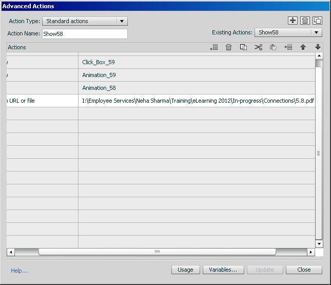331x285 pixels.
Task: Click the vertical scrollbar thumb
Action: (319, 153)
